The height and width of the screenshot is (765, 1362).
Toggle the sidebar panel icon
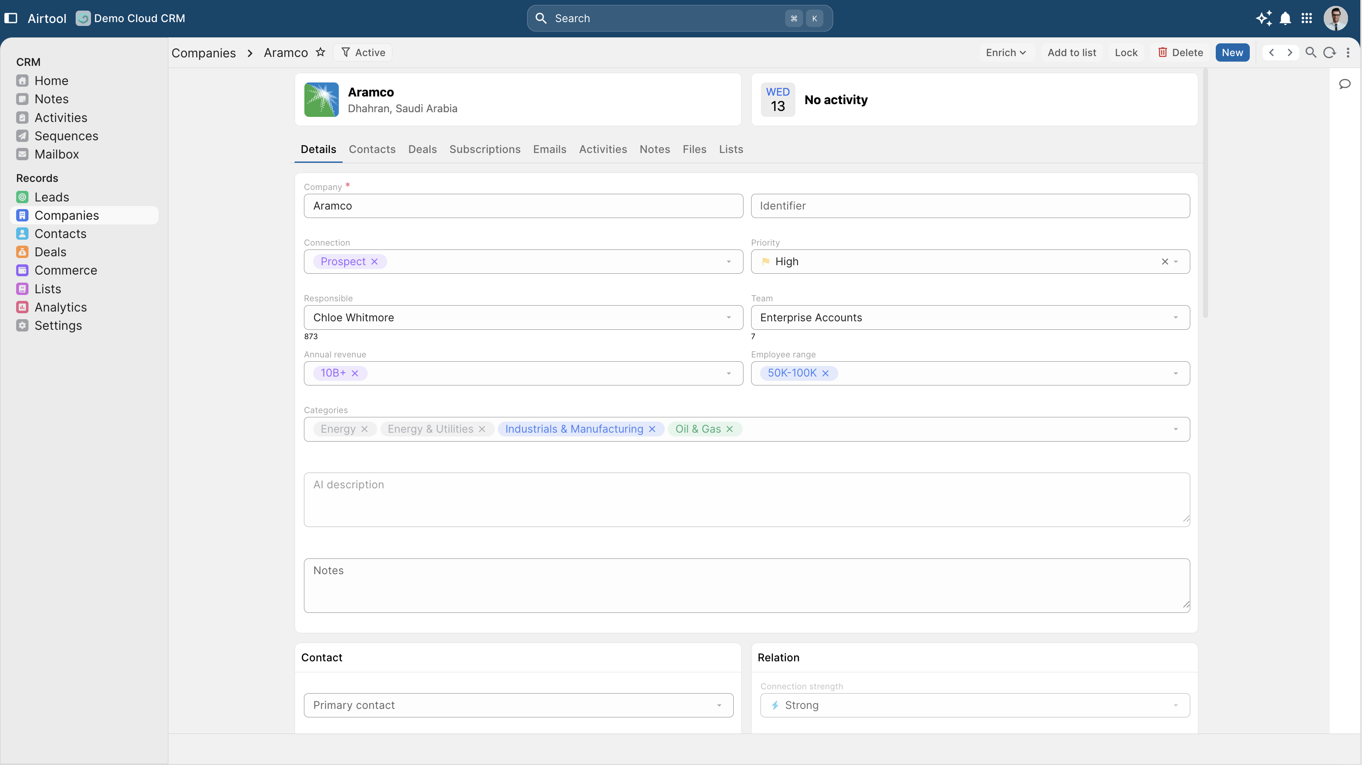click(x=11, y=19)
